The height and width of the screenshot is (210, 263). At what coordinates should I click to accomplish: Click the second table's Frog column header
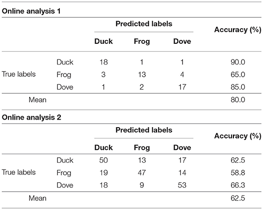(x=142, y=148)
